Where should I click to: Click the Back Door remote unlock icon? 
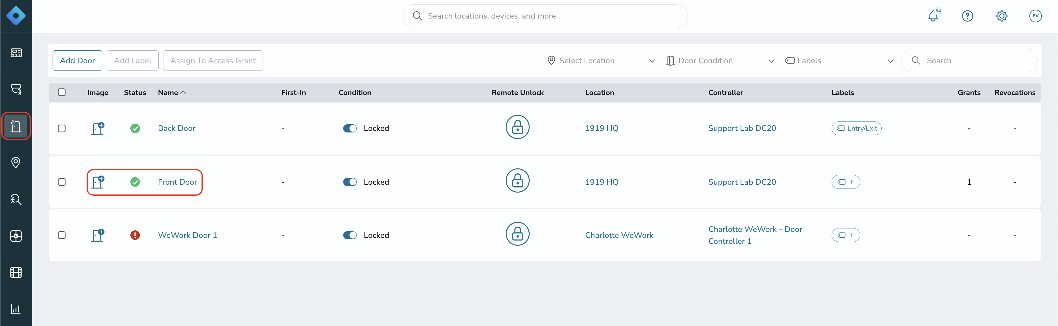pyautogui.click(x=517, y=127)
